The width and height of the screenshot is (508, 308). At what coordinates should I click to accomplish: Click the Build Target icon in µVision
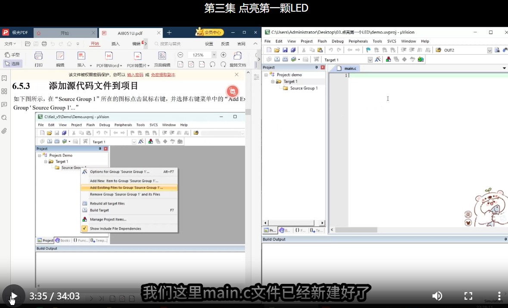(276, 59)
